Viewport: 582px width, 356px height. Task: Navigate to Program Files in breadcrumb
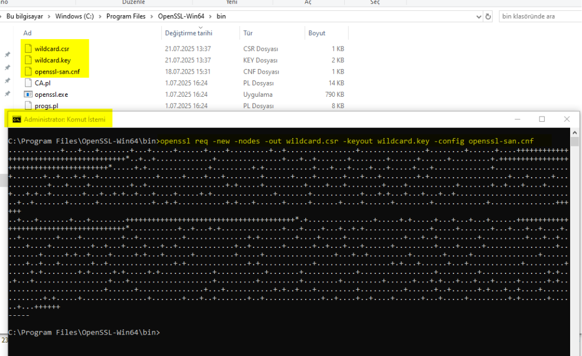[x=126, y=16]
